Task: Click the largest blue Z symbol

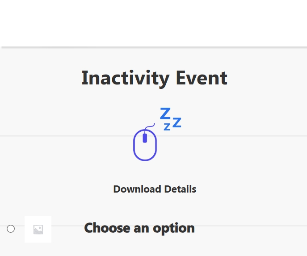Action: coord(165,113)
